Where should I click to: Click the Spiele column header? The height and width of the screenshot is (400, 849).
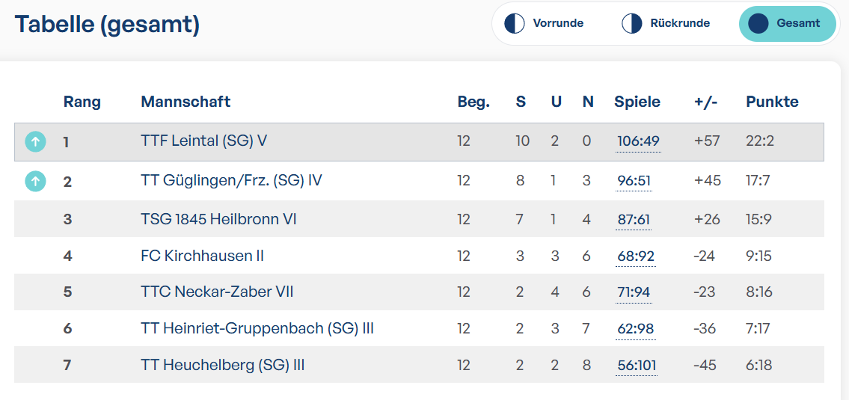tap(637, 102)
